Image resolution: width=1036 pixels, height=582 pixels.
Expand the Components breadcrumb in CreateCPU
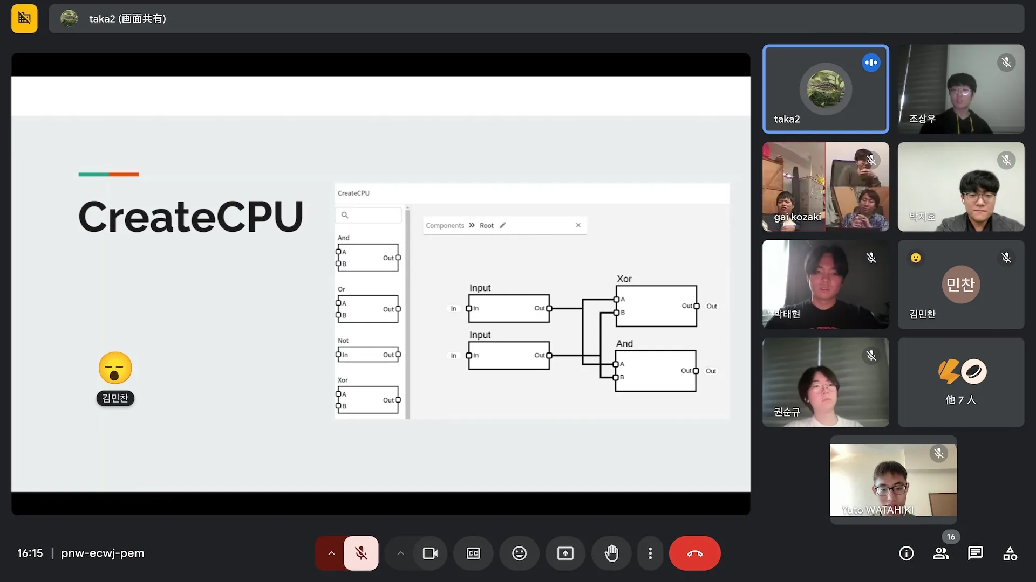[x=445, y=225]
